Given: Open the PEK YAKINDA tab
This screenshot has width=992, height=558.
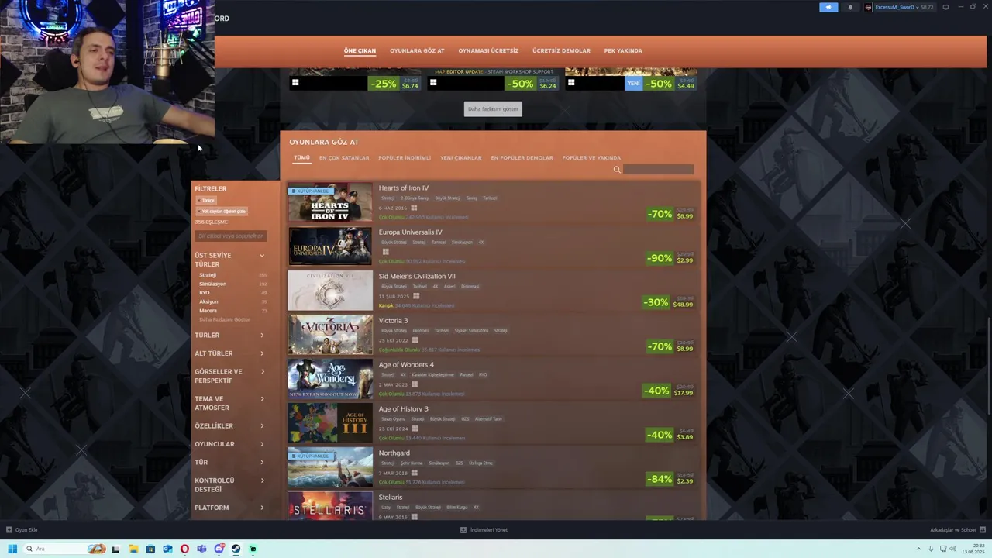Looking at the screenshot, I should 623,50.
